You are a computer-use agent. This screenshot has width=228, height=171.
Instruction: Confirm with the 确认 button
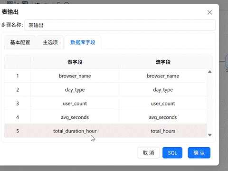(x=199, y=153)
